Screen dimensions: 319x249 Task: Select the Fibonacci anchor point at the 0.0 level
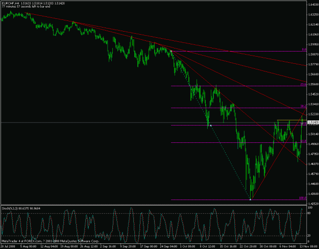point(171,51)
